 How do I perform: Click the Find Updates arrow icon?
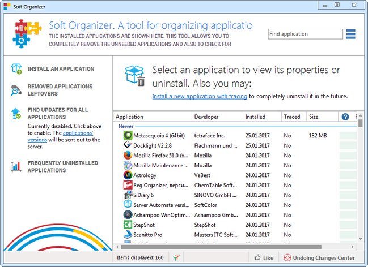click(16, 113)
